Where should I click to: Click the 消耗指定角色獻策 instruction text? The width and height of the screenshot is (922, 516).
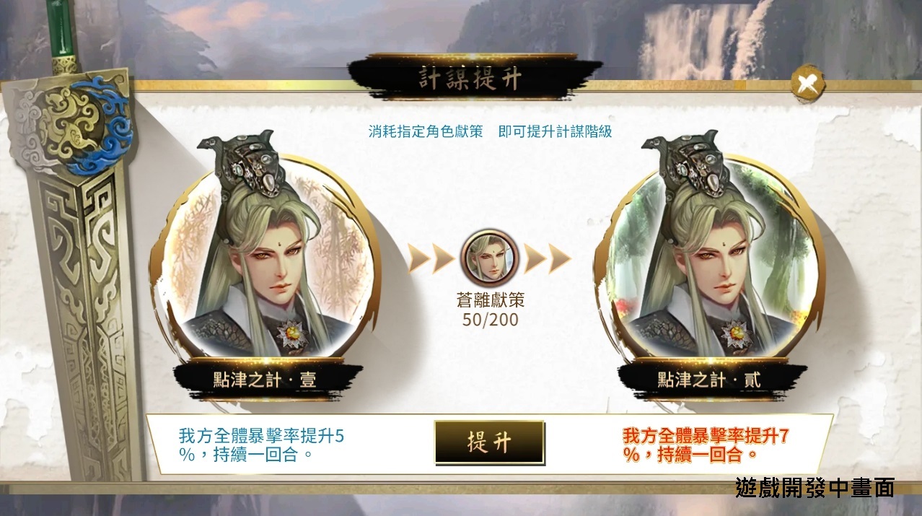pos(426,132)
